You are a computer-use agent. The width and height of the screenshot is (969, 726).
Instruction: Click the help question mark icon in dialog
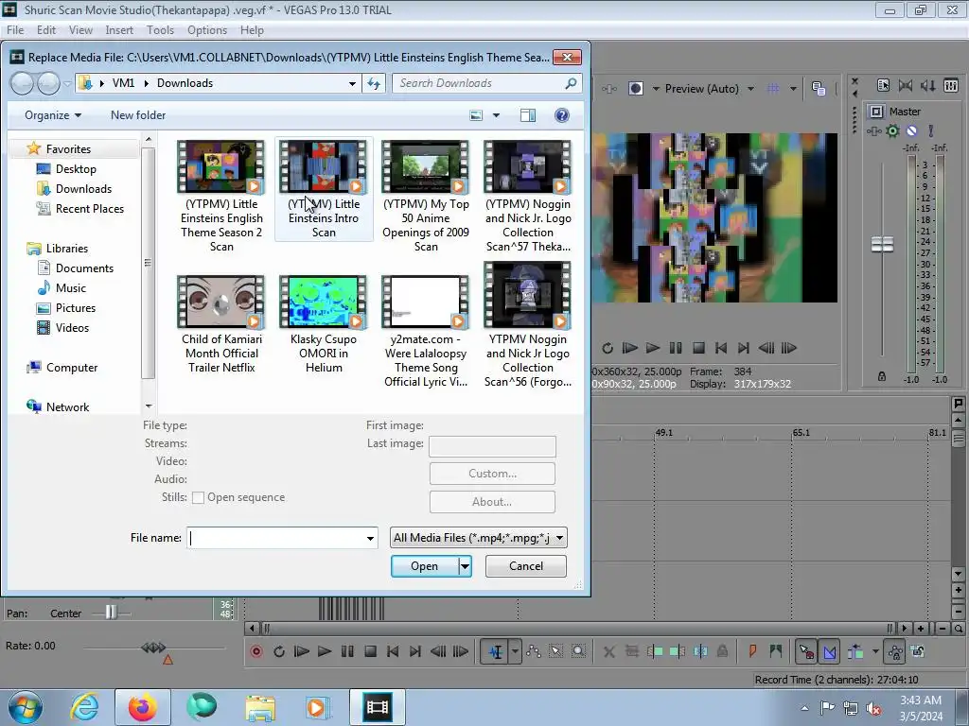pos(562,115)
